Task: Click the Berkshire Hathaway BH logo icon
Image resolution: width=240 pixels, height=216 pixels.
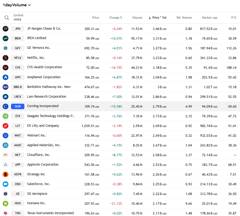Action: tap(6, 87)
